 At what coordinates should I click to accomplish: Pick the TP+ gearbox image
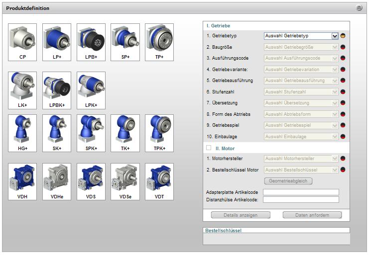click(159, 42)
